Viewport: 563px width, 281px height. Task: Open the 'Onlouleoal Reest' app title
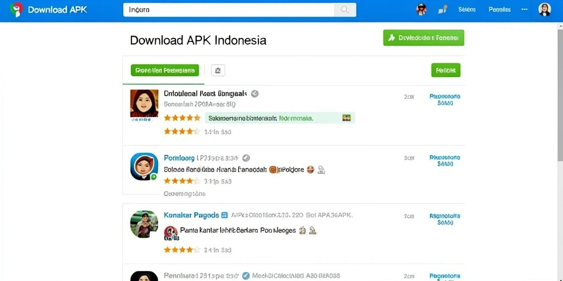(x=206, y=94)
